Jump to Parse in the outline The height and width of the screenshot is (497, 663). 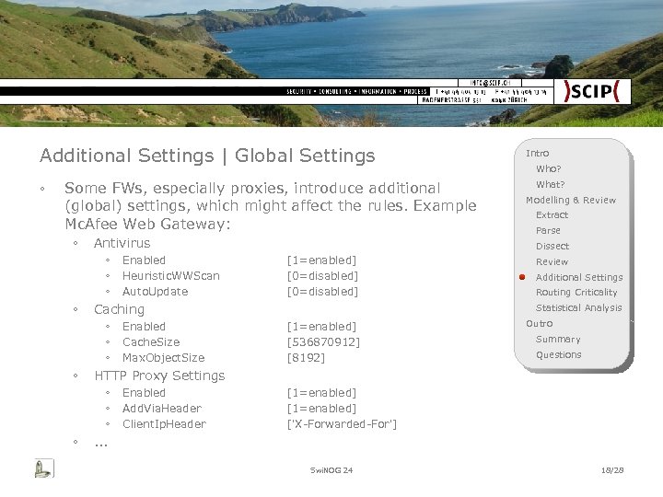coord(548,231)
